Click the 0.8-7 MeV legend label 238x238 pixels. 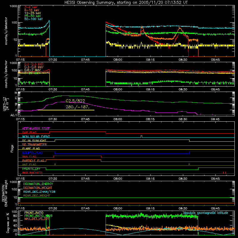pyautogui.click(x=33, y=70)
